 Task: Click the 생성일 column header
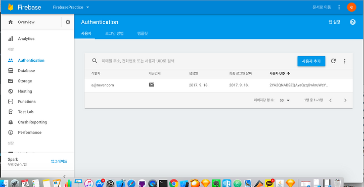tap(193, 74)
